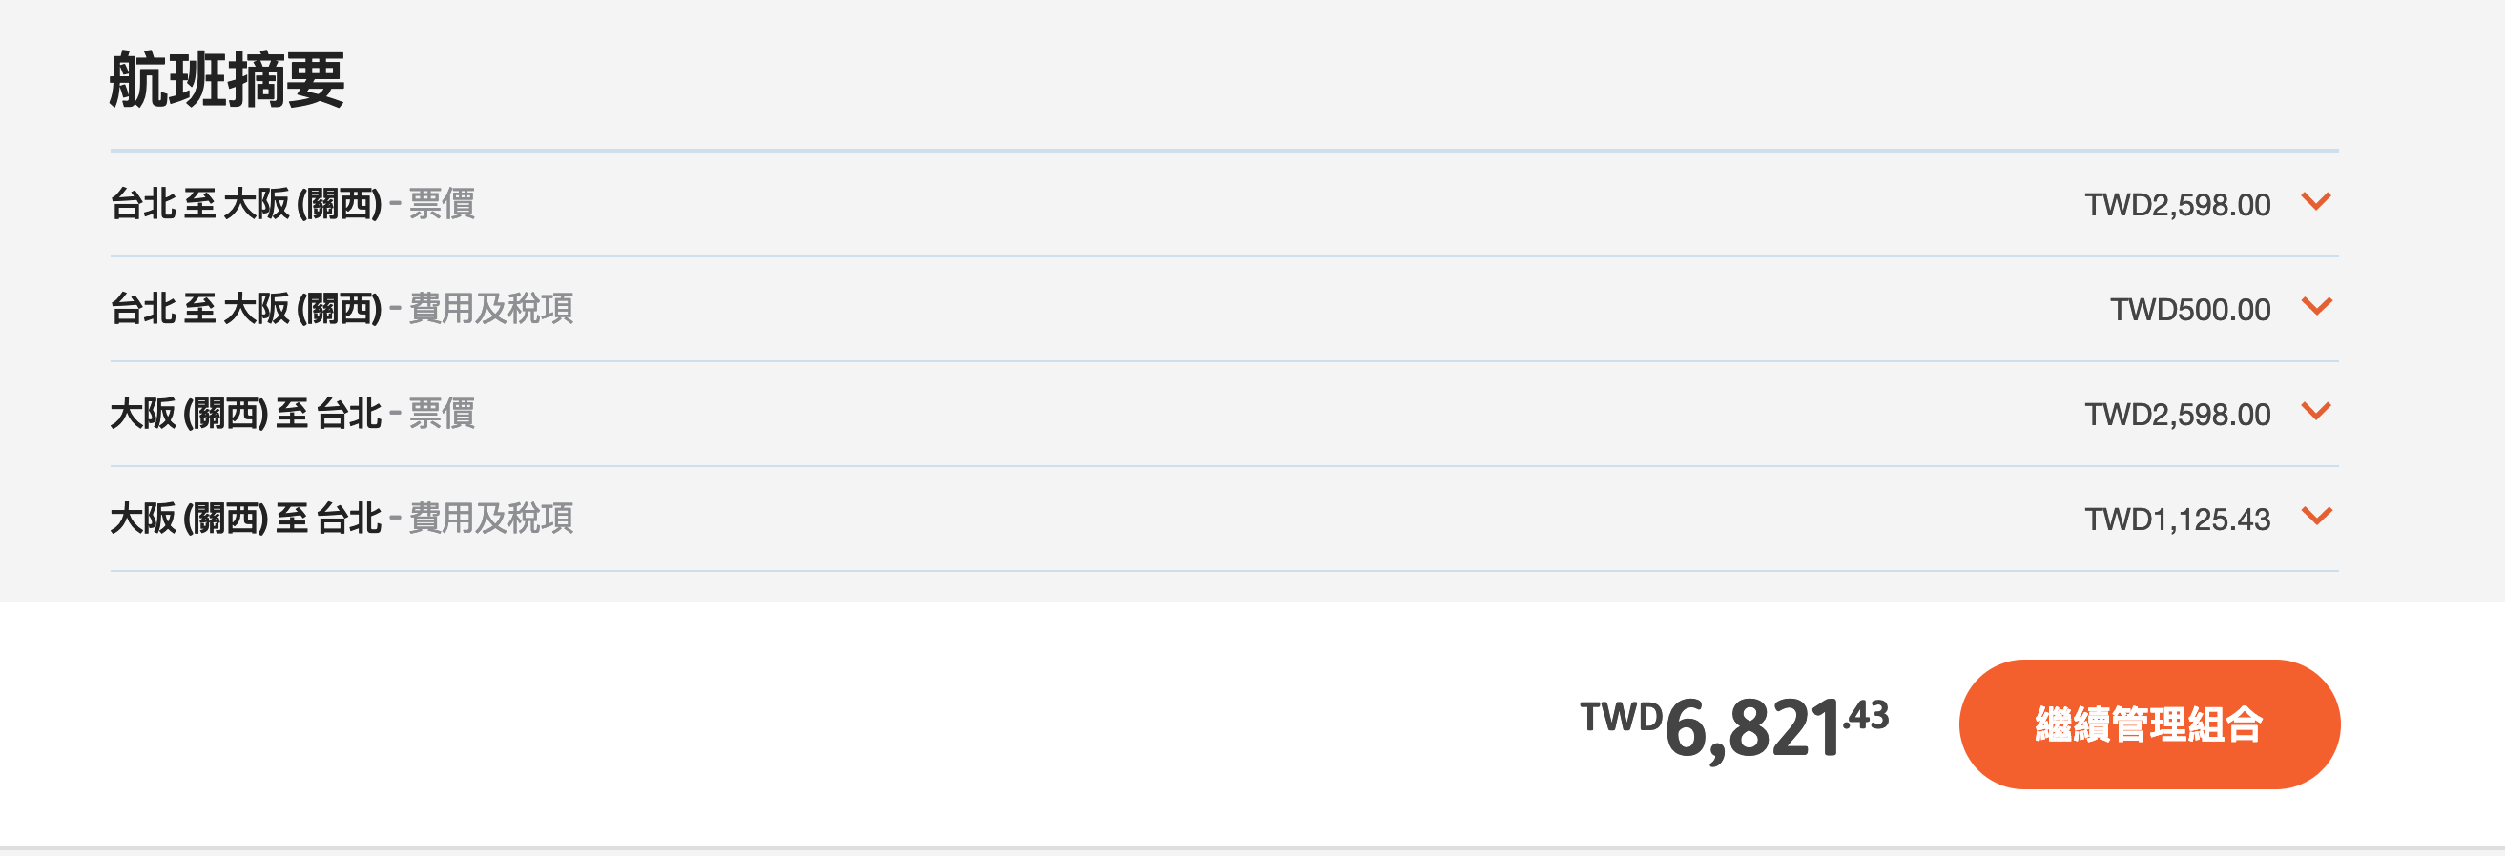Expand the 台北 至 大阪 費用及稅項 chevron arrow
The width and height of the screenshot is (2505, 856).
click(2316, 306)
